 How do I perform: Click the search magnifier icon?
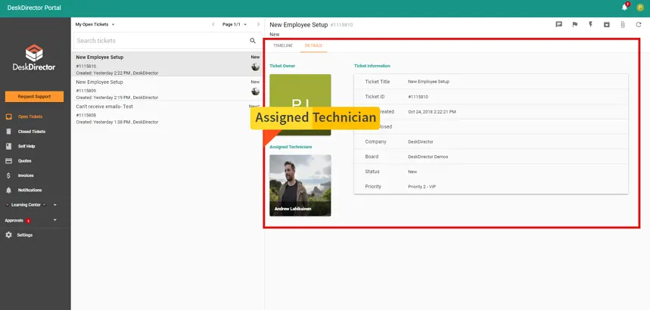pyautogui.click(x=253, y=41)
